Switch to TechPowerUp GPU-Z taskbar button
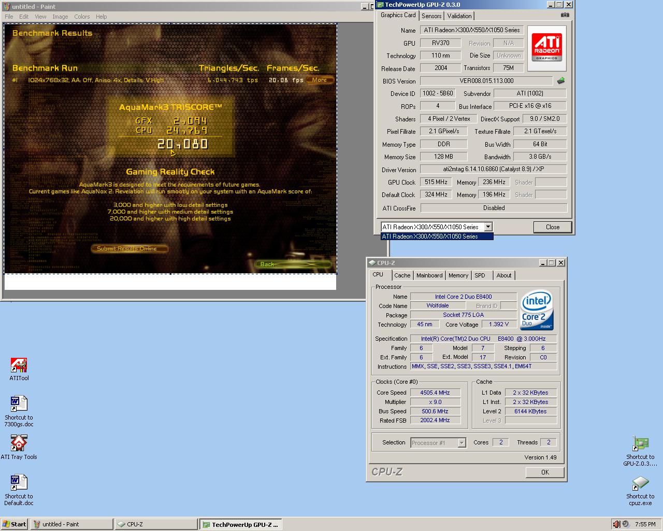Viewport: 663px width, 531px height. point(241,524)
